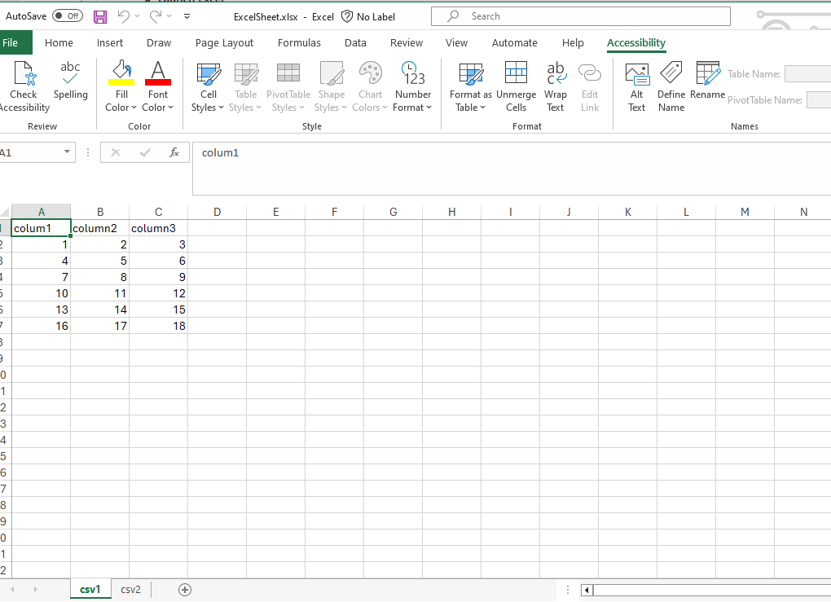Expand the Cell Styles gallery
831x602 pixels.
point(208,86)
